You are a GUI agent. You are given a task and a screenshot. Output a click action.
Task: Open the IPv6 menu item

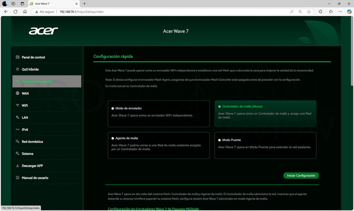pyautogui.click(x=47, y=129)
